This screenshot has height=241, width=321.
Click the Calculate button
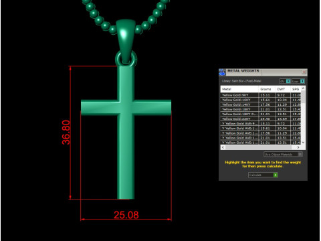tap(263, 175)
